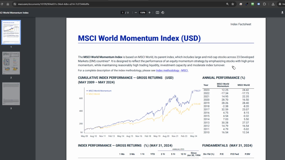Open the site information icon beside the URL

pos(15,4)
